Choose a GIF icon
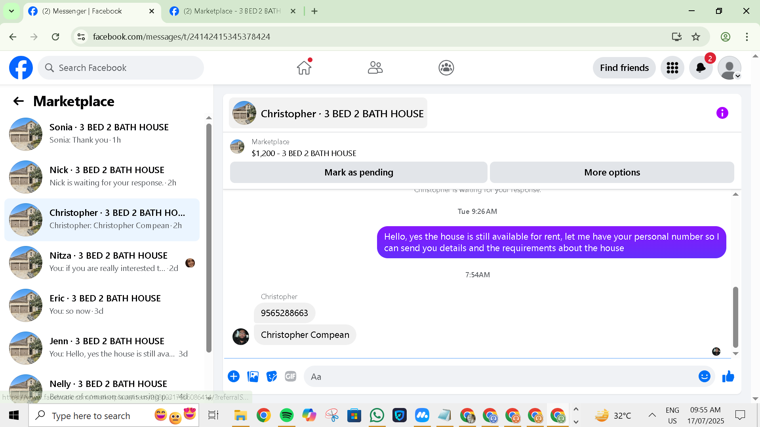 coord(291,376)
